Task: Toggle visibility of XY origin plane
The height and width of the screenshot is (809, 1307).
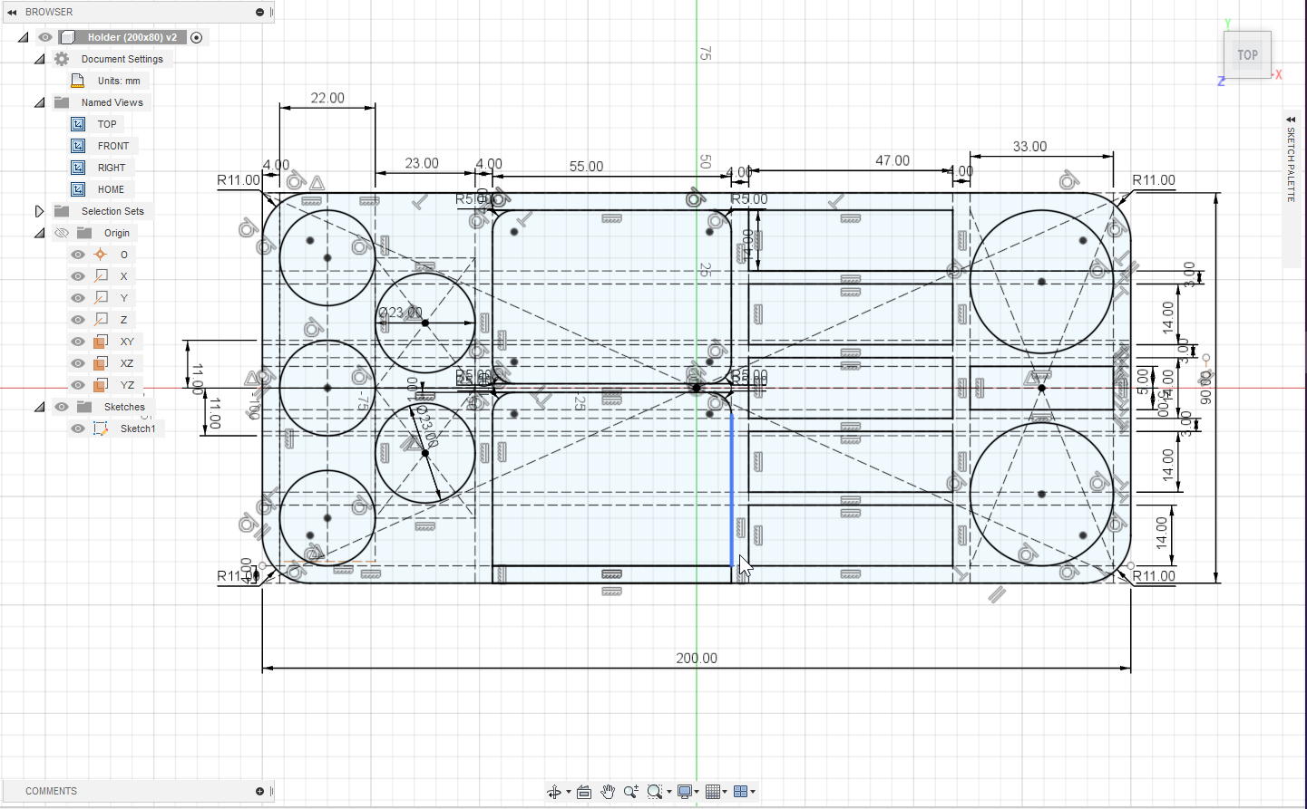Action: [78, 342]
